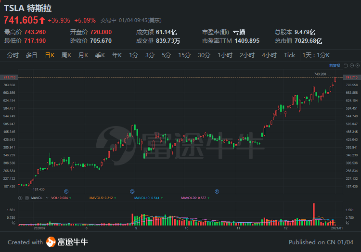Click the 成交额 value 61.14亿
The height and width of the screenshot is (252, 361).
(167, 32)
